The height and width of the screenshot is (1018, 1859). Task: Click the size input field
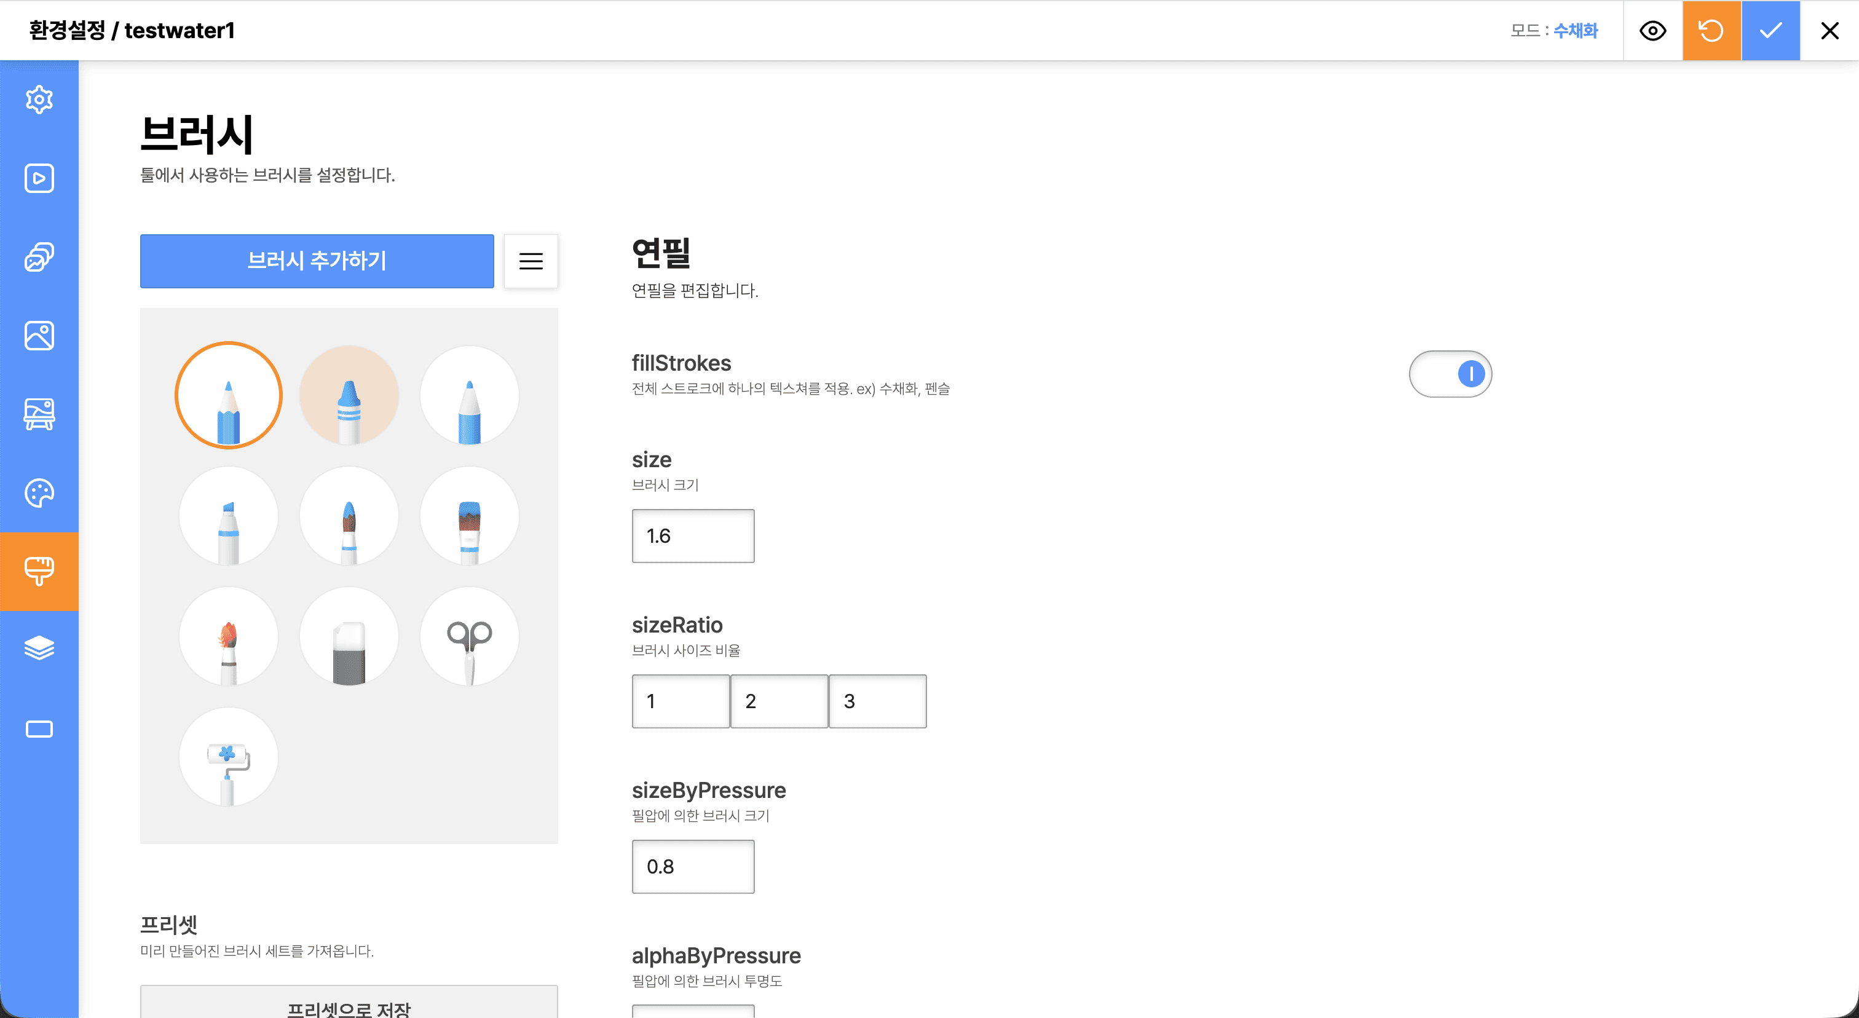[x=693, y=536]
